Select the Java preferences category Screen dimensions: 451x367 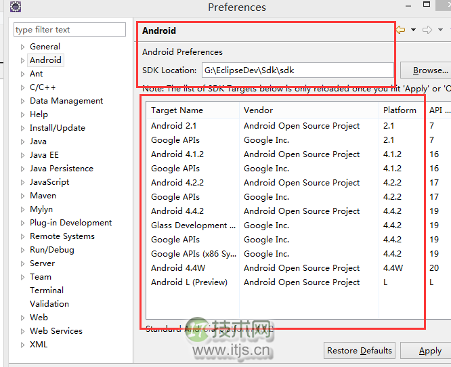pos(38,142)
